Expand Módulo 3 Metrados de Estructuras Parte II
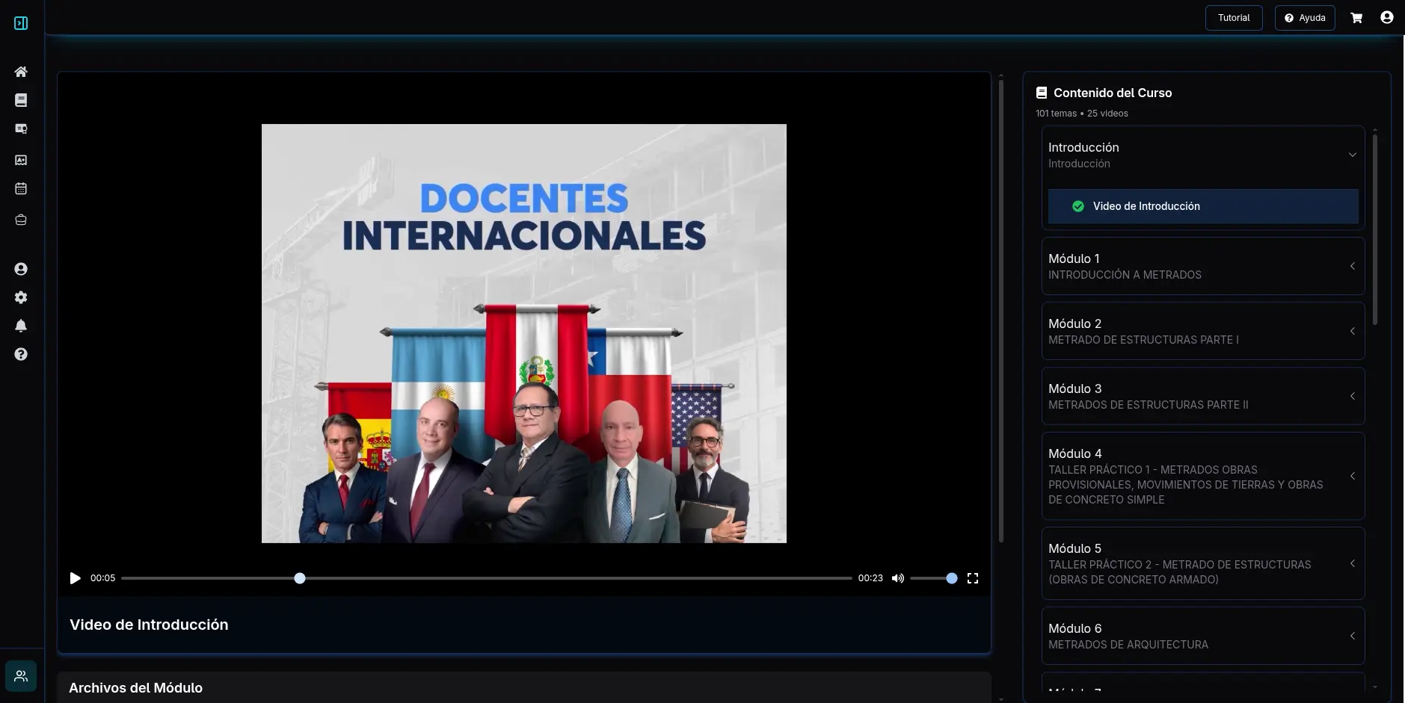The height and width of the screenshot is (703, 1405). click(x=1203, y=396)
